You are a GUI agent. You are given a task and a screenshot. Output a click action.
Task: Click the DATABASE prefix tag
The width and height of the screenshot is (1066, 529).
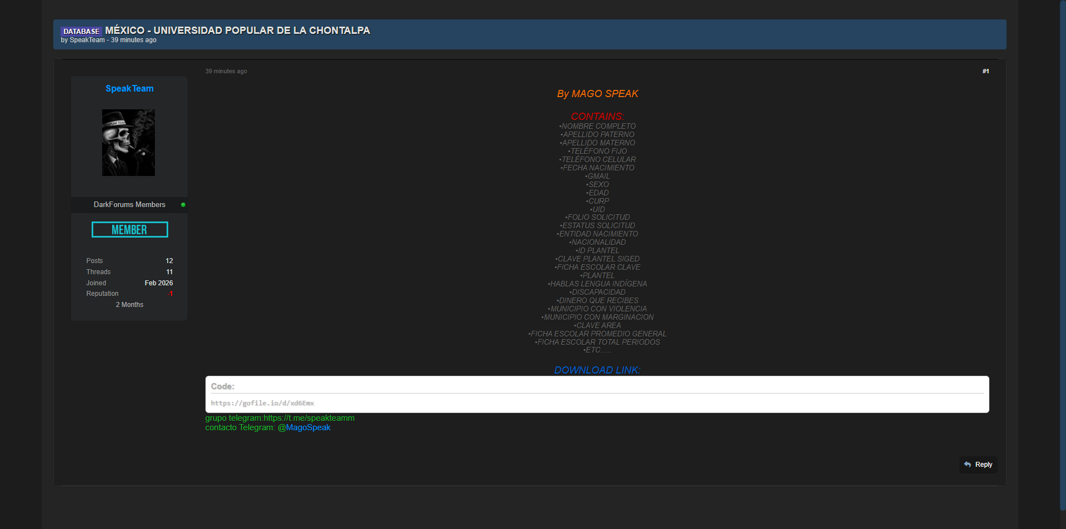coord(81,31)
